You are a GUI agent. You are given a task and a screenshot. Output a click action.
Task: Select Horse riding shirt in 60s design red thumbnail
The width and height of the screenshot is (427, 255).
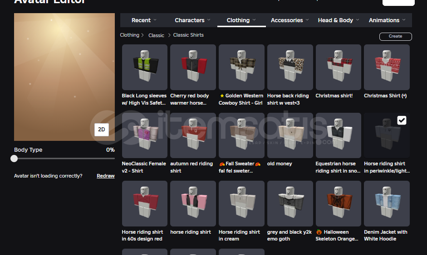(x=145, y=203)
